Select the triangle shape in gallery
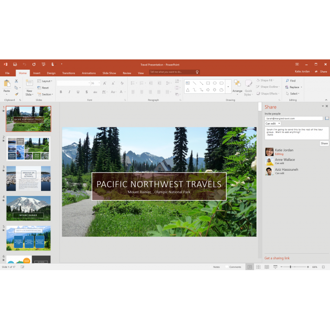Image resolution: width=330 pixels, height=330 pixels. click(188, 90)
